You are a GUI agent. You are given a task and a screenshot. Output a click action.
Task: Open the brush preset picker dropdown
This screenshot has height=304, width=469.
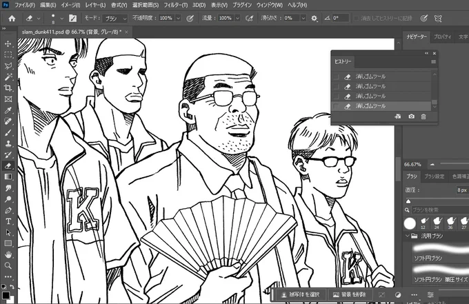coord(62,19)
